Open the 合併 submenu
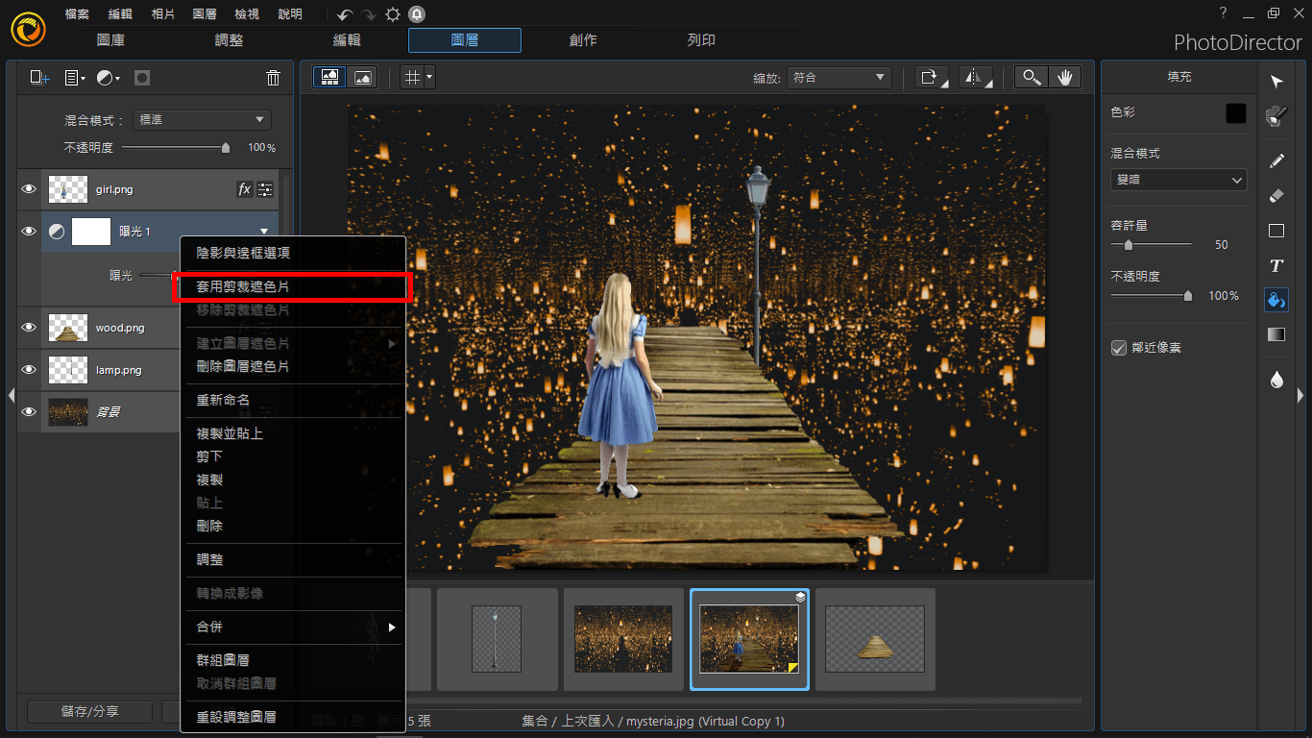Screen dimensions: 1312x738 pyautogui.click(x=293, y=627)
